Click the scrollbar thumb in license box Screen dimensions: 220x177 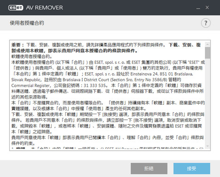tap(208, 53)
